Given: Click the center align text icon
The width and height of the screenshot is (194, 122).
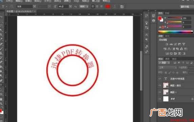Looking at the screenshot, I should tap(97, 7).
